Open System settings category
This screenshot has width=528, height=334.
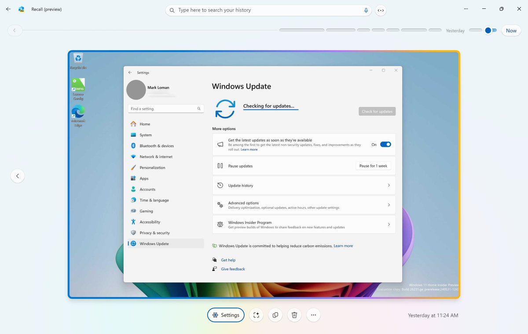166,135
